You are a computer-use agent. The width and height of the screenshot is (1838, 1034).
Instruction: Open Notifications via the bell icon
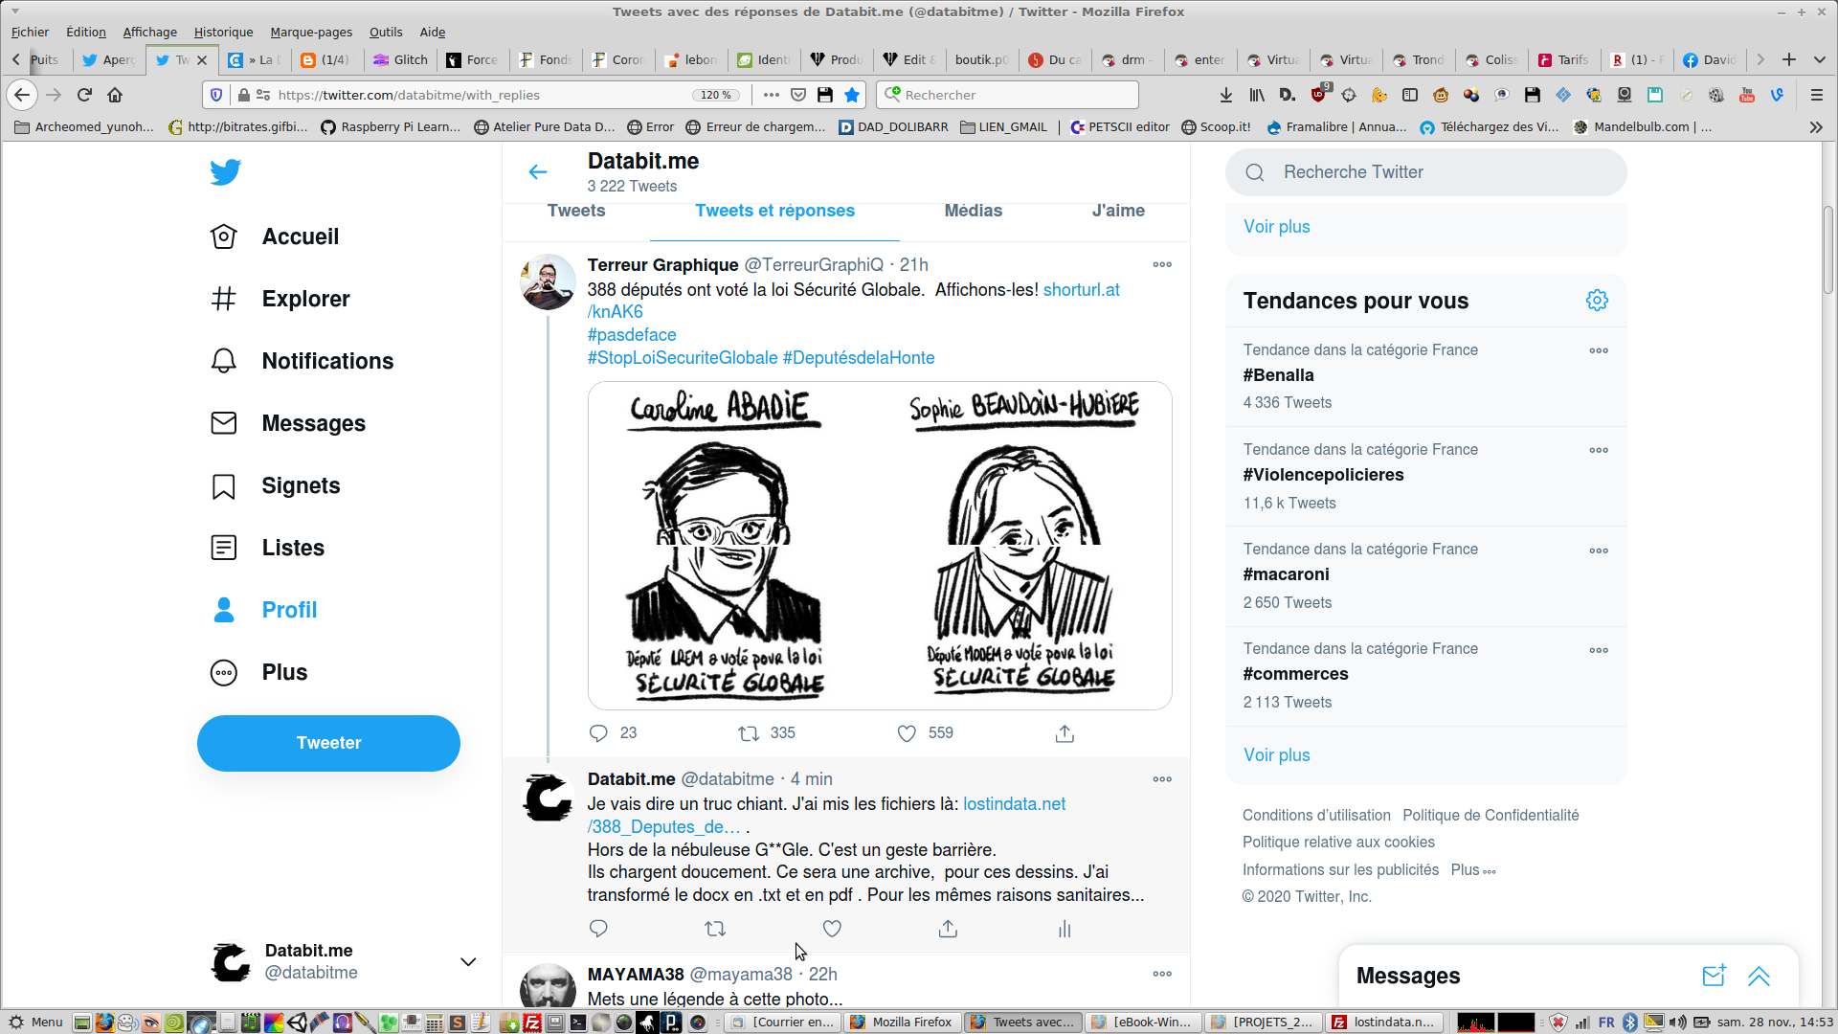pos(223,361)
